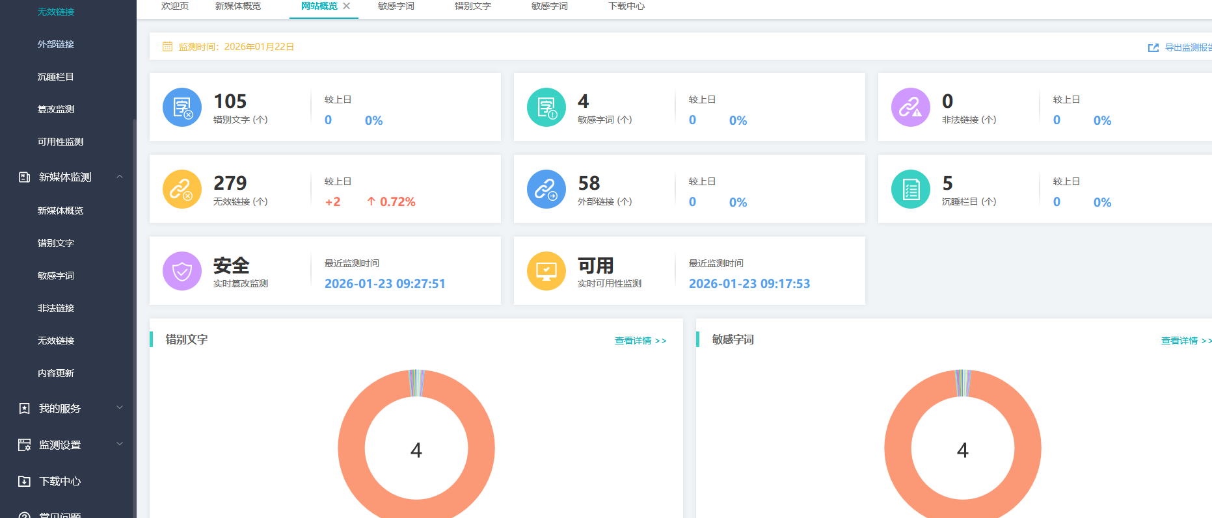Expand the 监测设置 sidebar menu
Screen dimensions: 1212x518
pos(120,445)
